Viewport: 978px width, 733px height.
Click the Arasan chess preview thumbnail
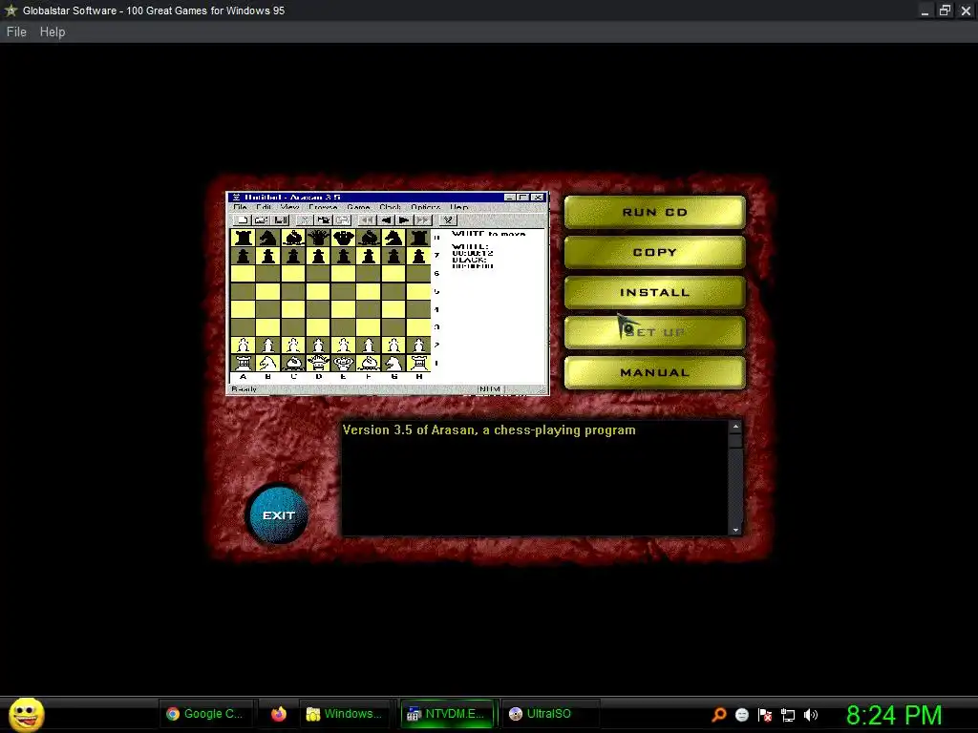click(388, 293)
